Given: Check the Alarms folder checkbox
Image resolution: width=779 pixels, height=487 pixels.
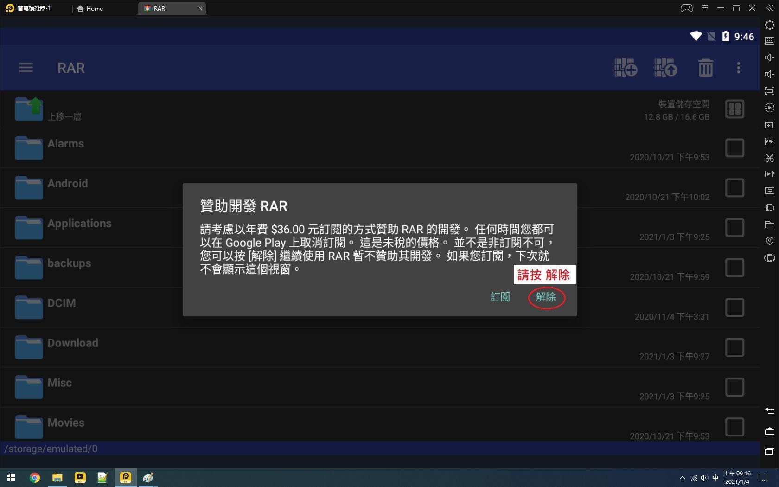Looking at the screenshot, I should click(734, 148).
